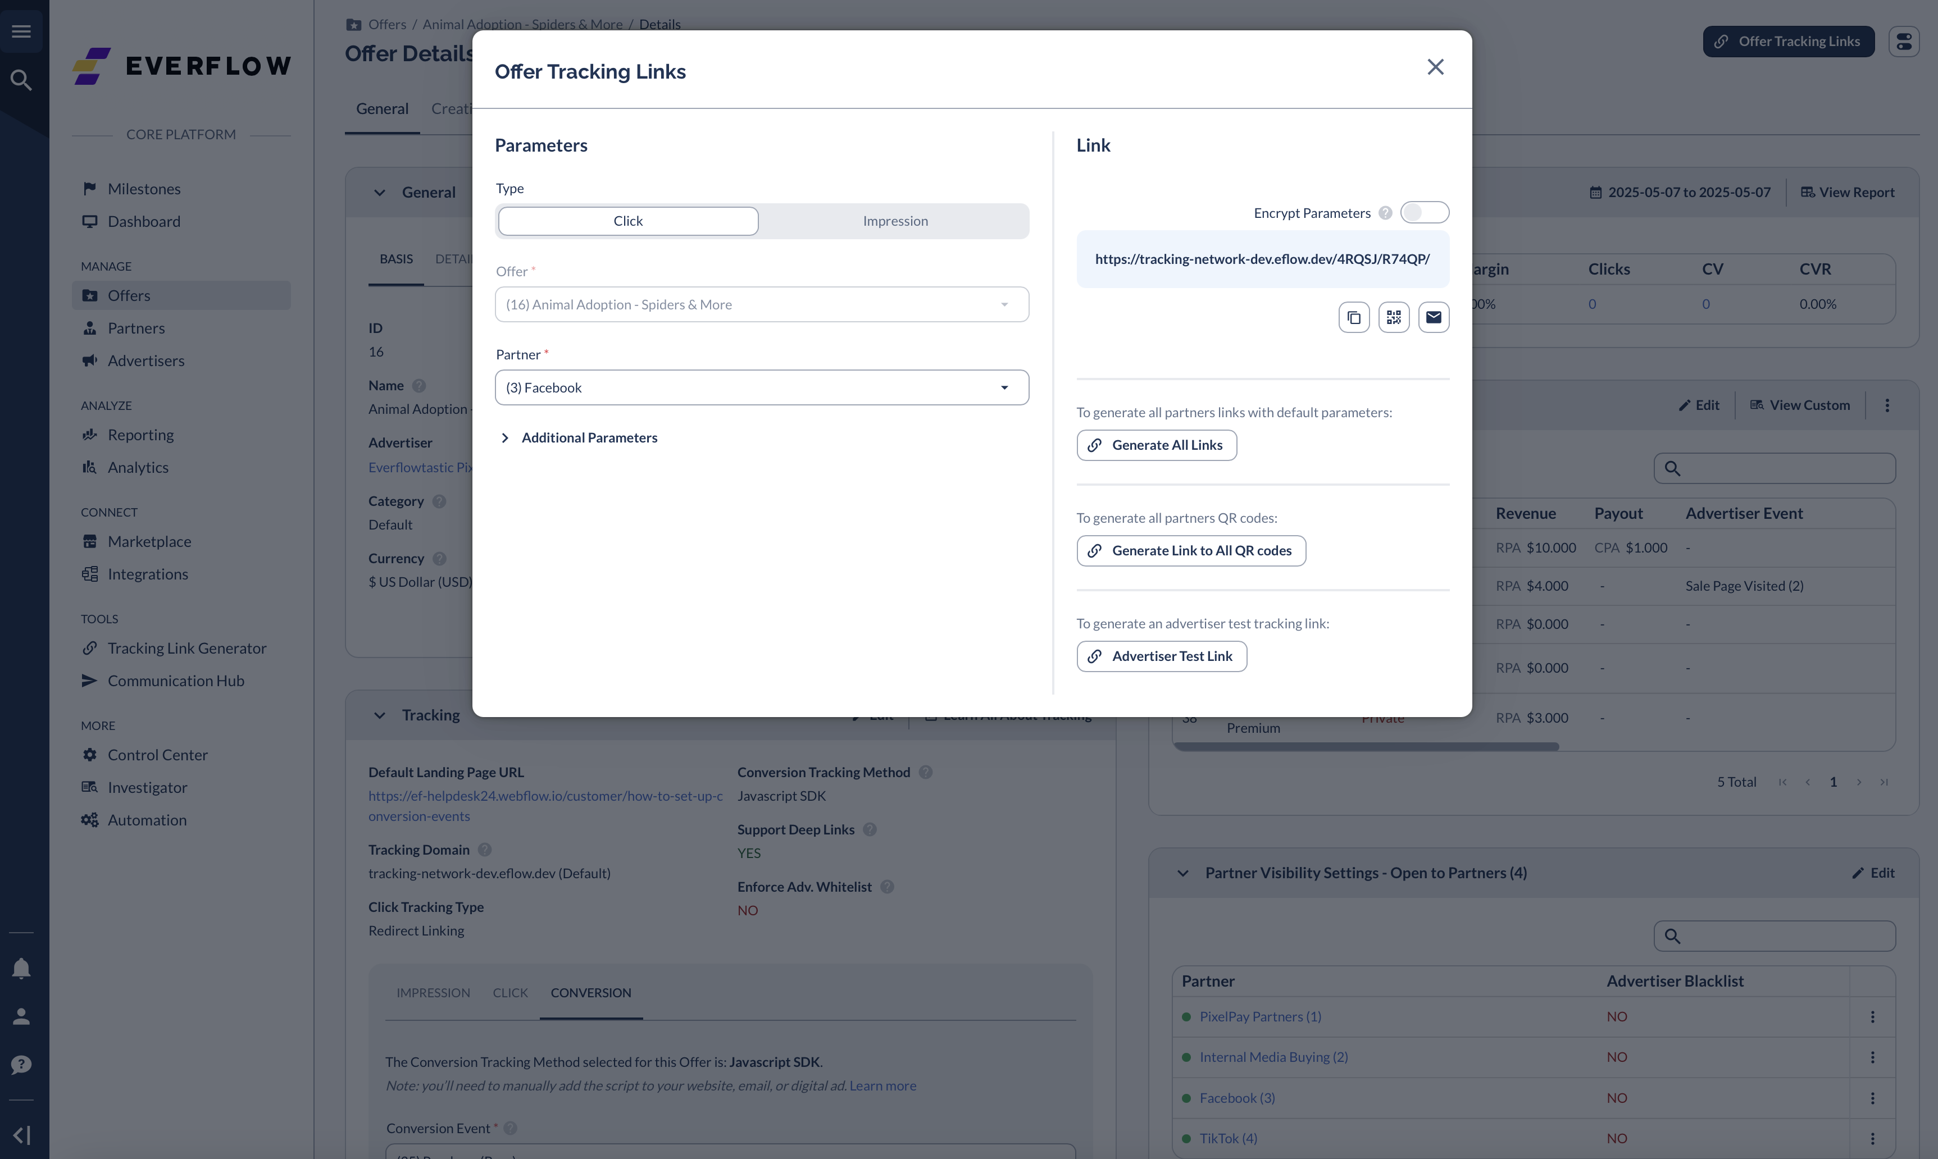Collapse the Tracking section

pyautogui.click(x=380, y=715)
